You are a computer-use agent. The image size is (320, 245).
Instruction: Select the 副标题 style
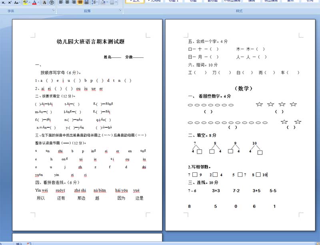point(213,1)
